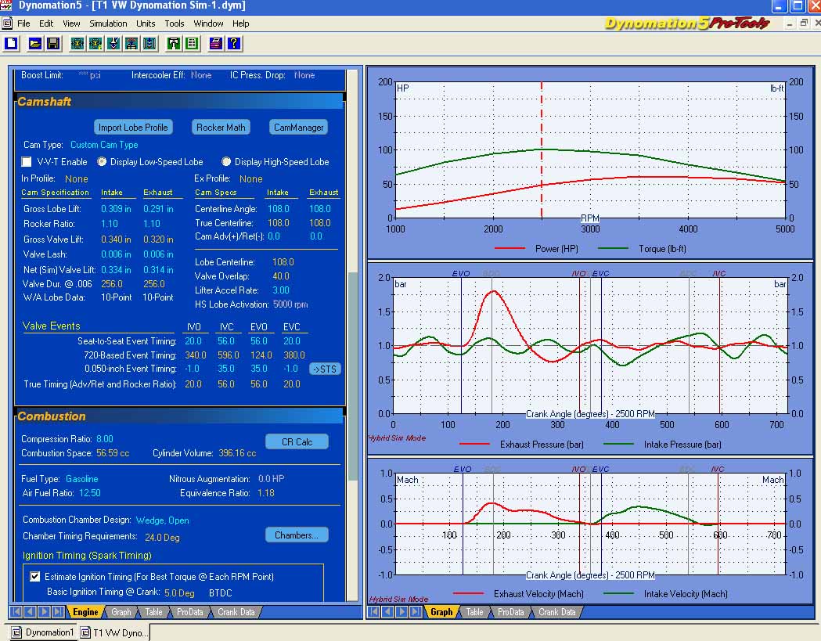The image size is (821, 641).
Task: Click the green table-sheet toolbar icon
Action: click(x=193, y=44)
